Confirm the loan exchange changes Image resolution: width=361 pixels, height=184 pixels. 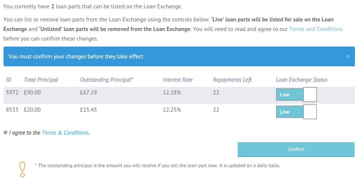(x=296, y=149)
